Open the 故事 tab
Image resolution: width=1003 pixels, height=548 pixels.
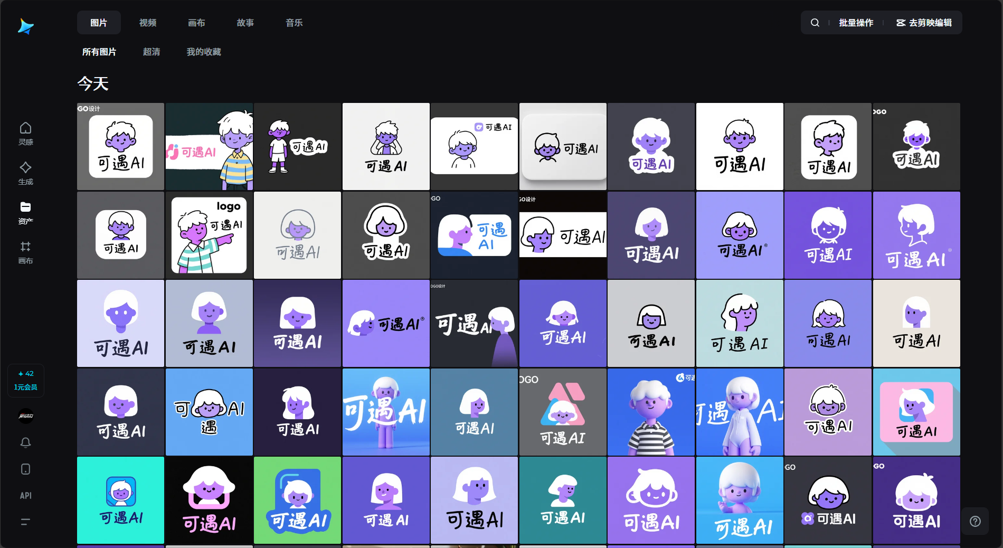[245, 23]
